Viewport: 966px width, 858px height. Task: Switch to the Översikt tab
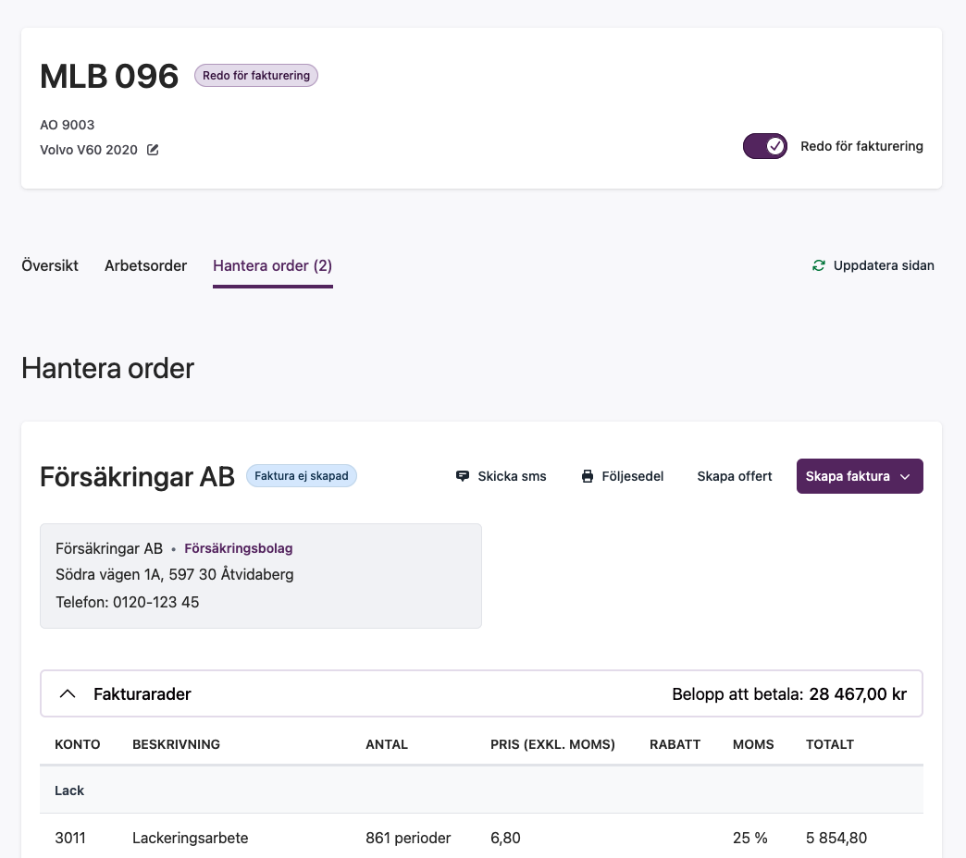coord(49,265)
